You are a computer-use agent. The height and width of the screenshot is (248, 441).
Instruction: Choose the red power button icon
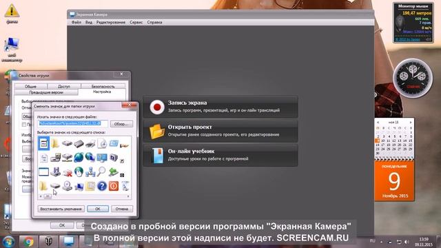tap(113, 186)
